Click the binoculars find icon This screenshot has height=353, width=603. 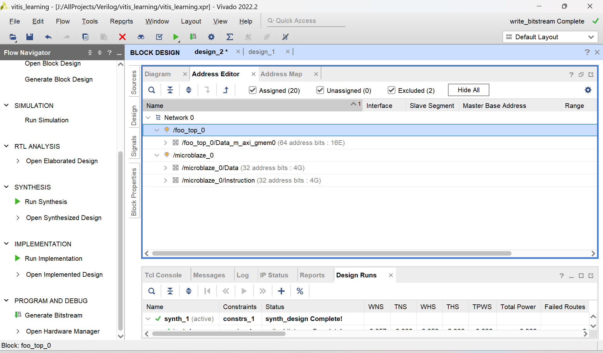[x=141, y=37]
